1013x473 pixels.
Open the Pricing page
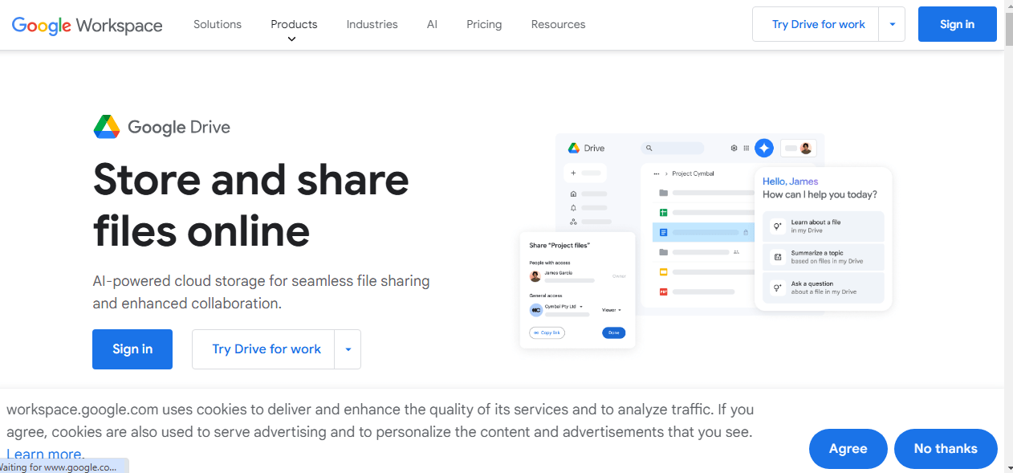pos(484,24)
